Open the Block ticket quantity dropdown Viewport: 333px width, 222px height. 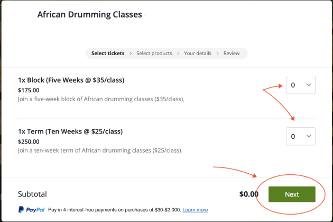301,85
